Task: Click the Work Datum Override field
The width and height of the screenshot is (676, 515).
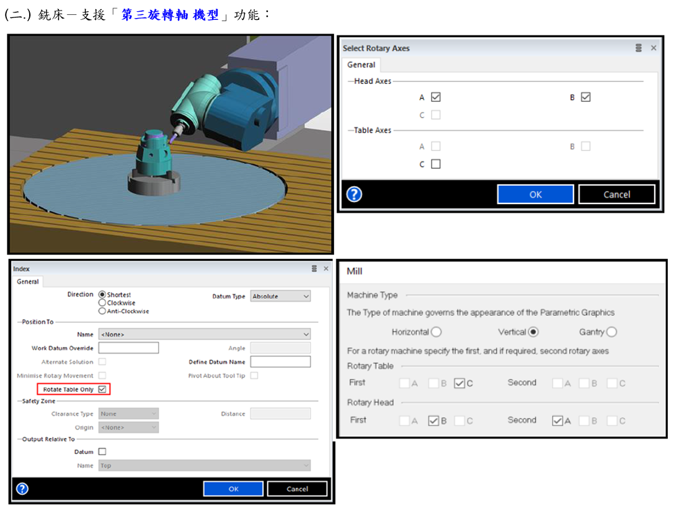Action: tap(128, 348)
